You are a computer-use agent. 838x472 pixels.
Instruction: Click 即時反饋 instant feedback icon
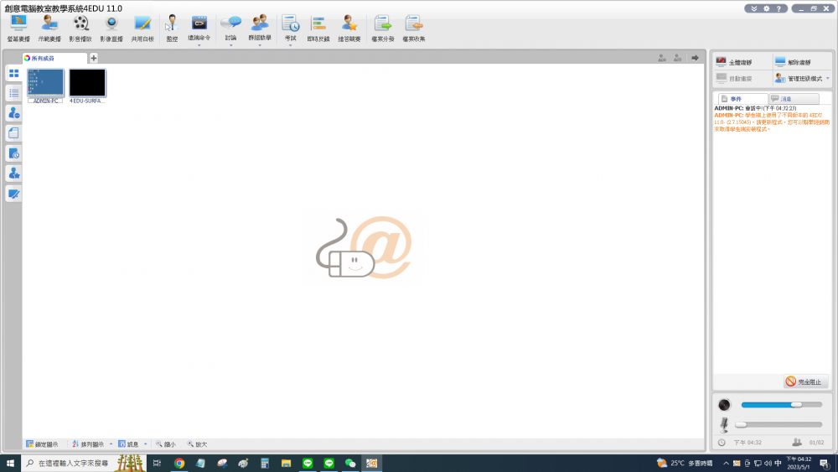coord(318,28)
